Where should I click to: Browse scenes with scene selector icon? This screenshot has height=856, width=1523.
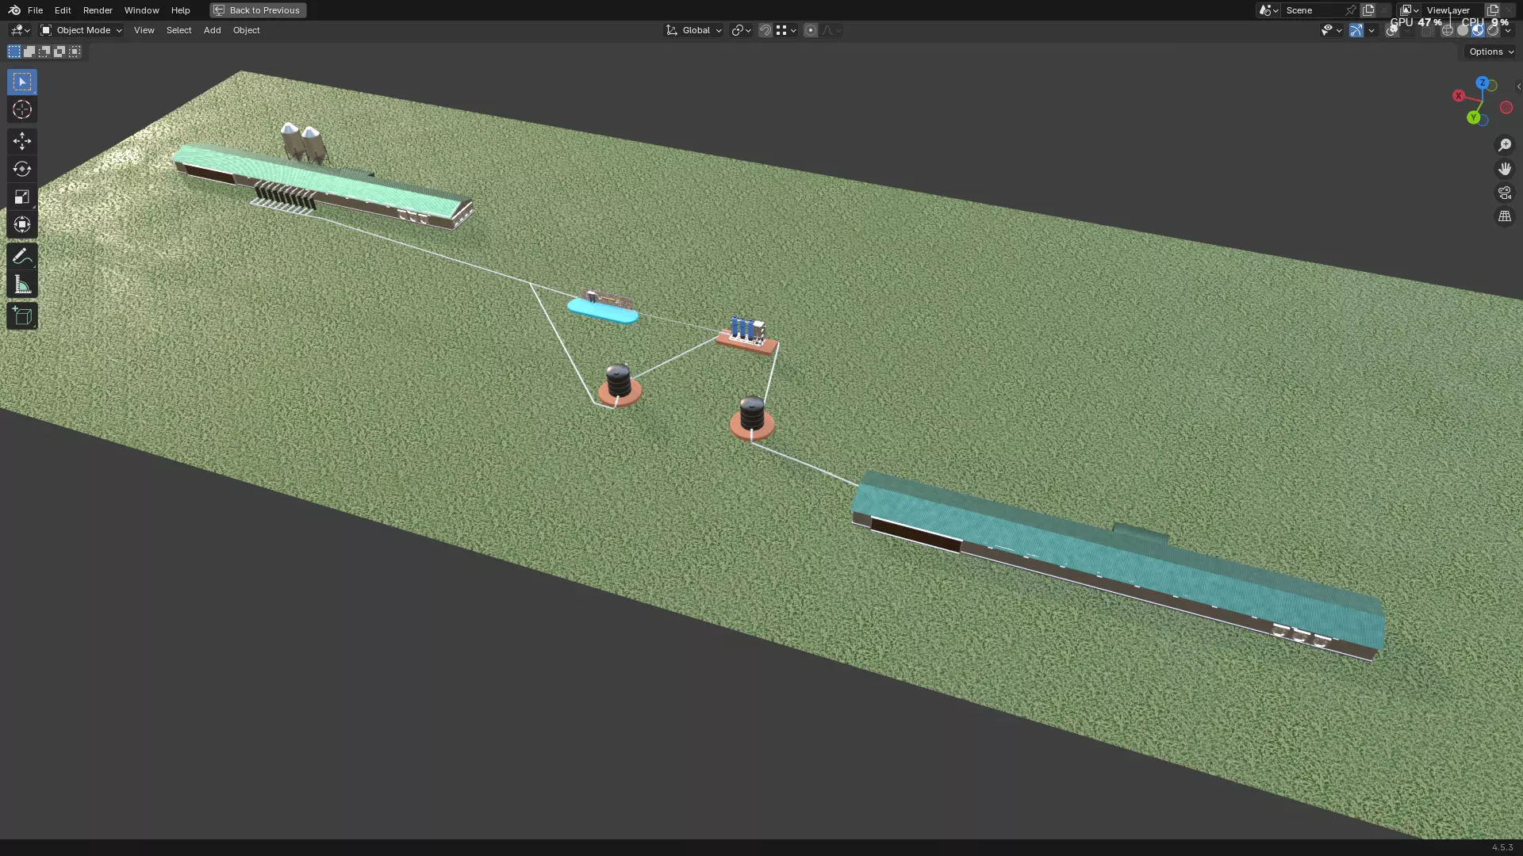click(x=1268, y=10)
